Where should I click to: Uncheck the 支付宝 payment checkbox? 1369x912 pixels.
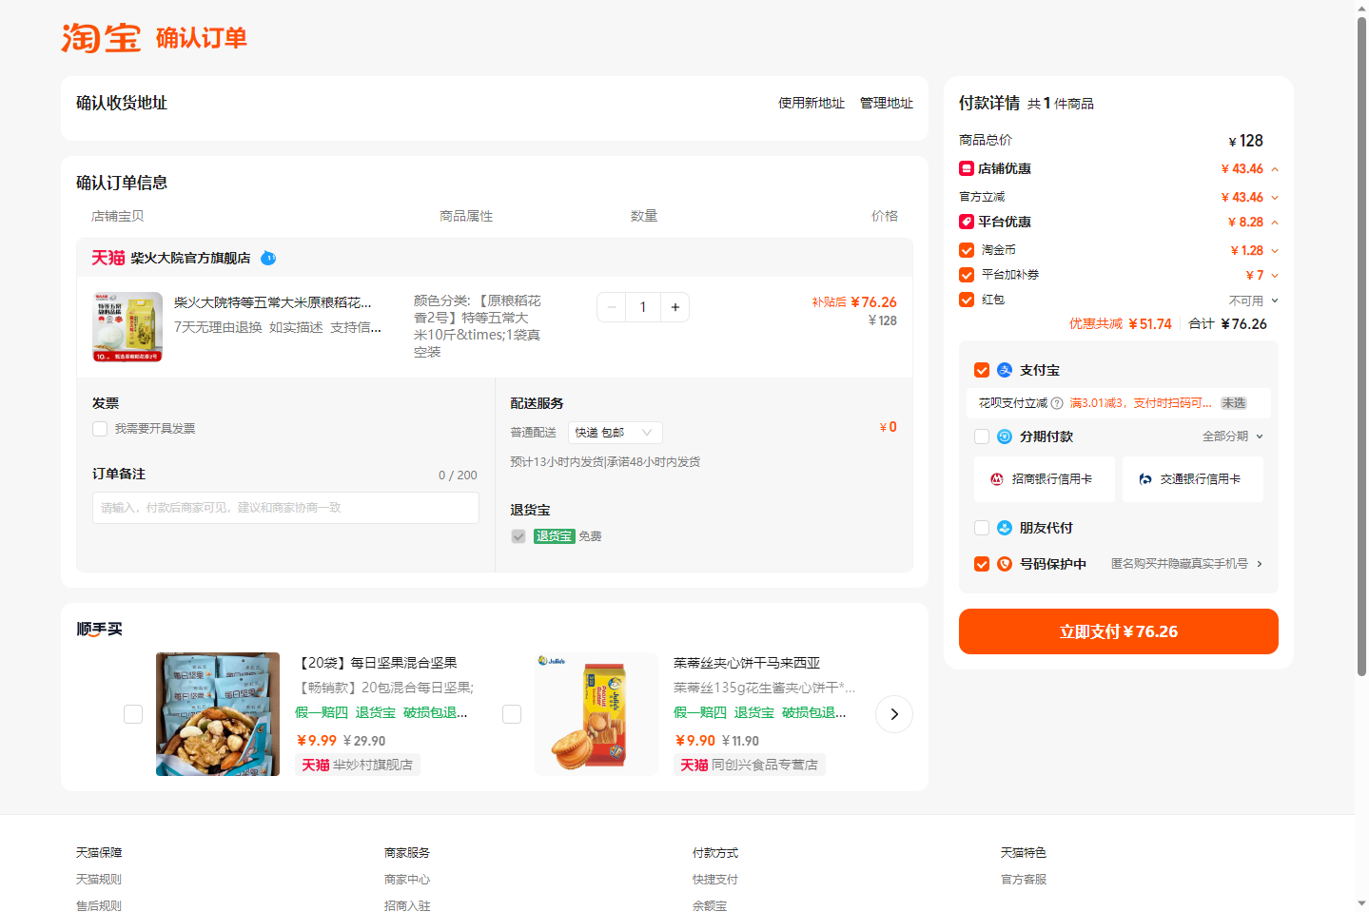point(982,370)
